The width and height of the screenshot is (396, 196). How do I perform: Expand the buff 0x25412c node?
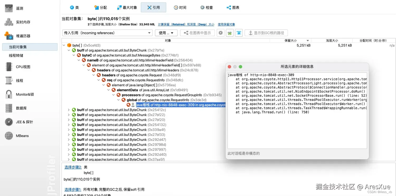click(69, 110)
